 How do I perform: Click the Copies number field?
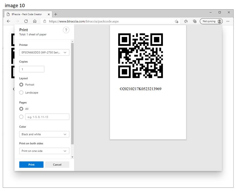(32, 69)
